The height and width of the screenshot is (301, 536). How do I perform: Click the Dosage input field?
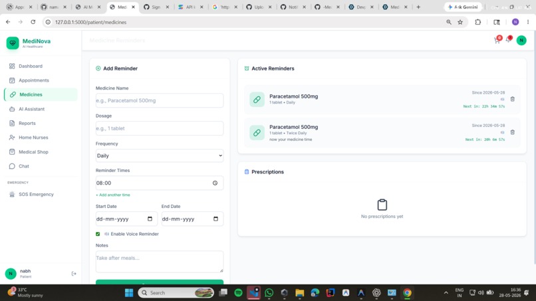[x=160, y=128]
